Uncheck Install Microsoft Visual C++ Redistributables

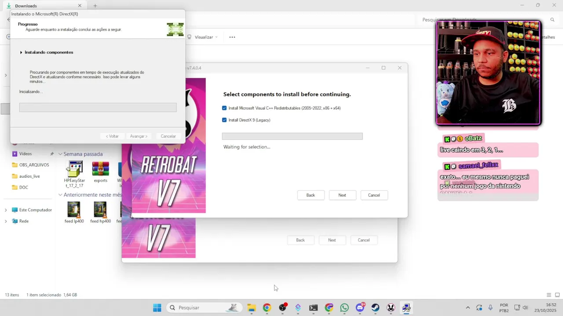click(224, 108)
